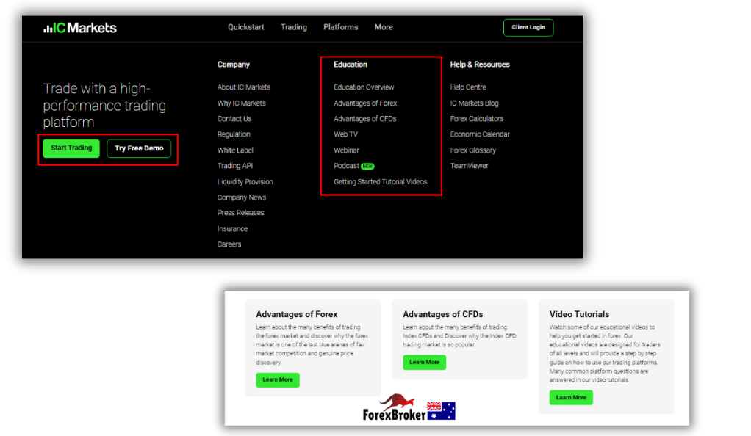Go to Careers page

229,244
